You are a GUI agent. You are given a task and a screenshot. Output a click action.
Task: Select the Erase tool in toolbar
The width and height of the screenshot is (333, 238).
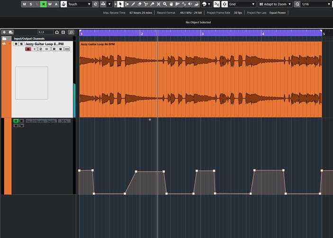click(x=139, y=4)
